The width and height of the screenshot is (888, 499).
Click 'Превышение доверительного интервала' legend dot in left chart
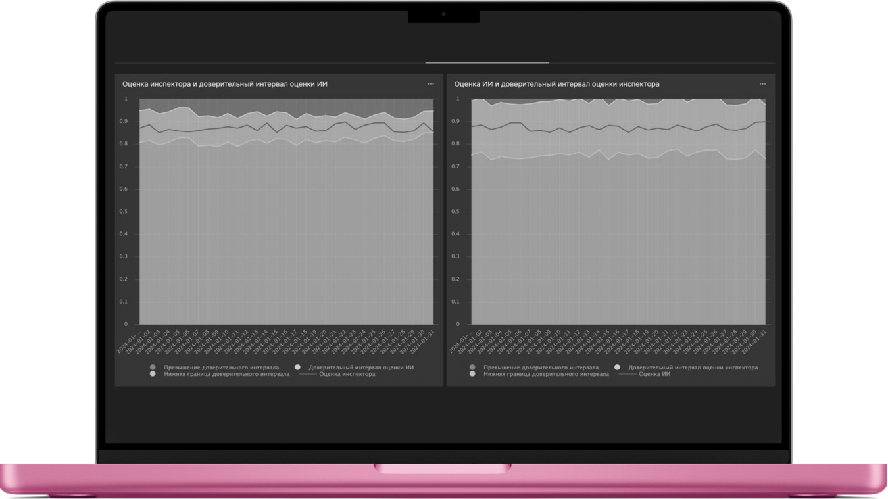pyautogui.click(x=153, y=368)
